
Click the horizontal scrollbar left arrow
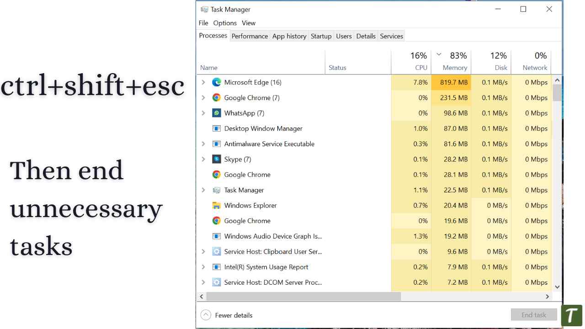click(x=202, y=297)
